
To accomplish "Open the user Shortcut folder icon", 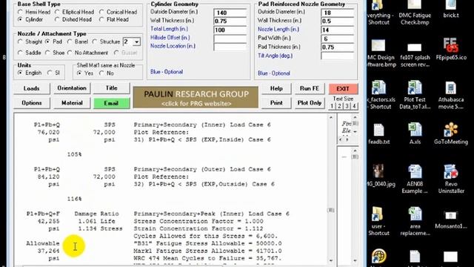I will (378, 222).
